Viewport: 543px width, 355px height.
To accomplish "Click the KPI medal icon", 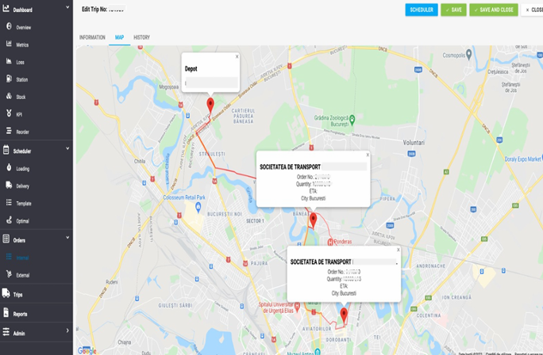I will [9, 113].
